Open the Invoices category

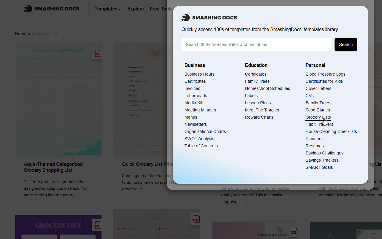192,88
